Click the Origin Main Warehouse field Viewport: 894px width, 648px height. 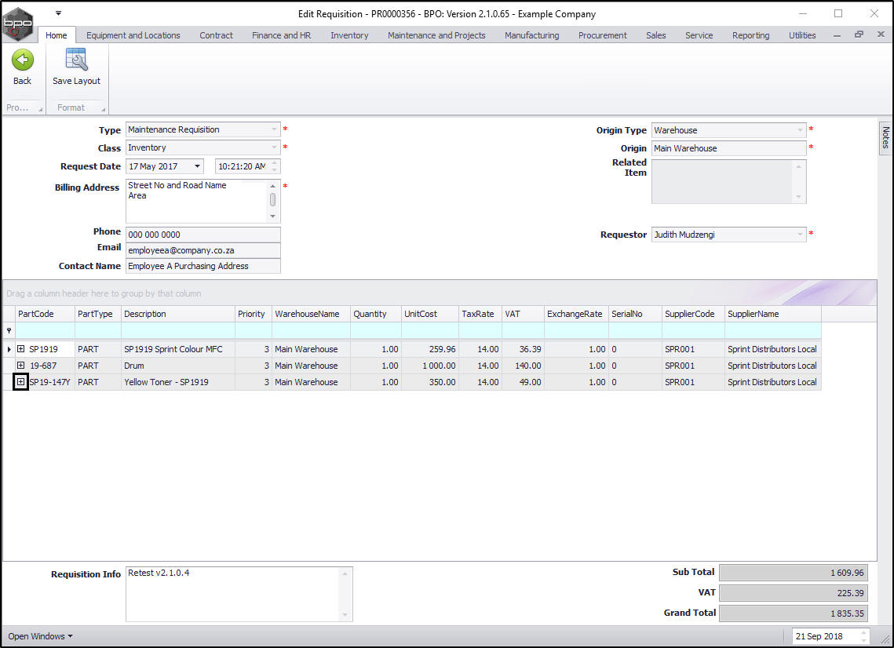(728, 148)
